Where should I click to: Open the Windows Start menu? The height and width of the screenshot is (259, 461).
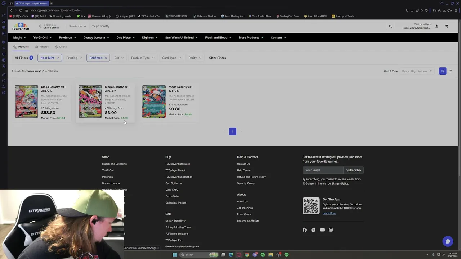tap(175, 255)
